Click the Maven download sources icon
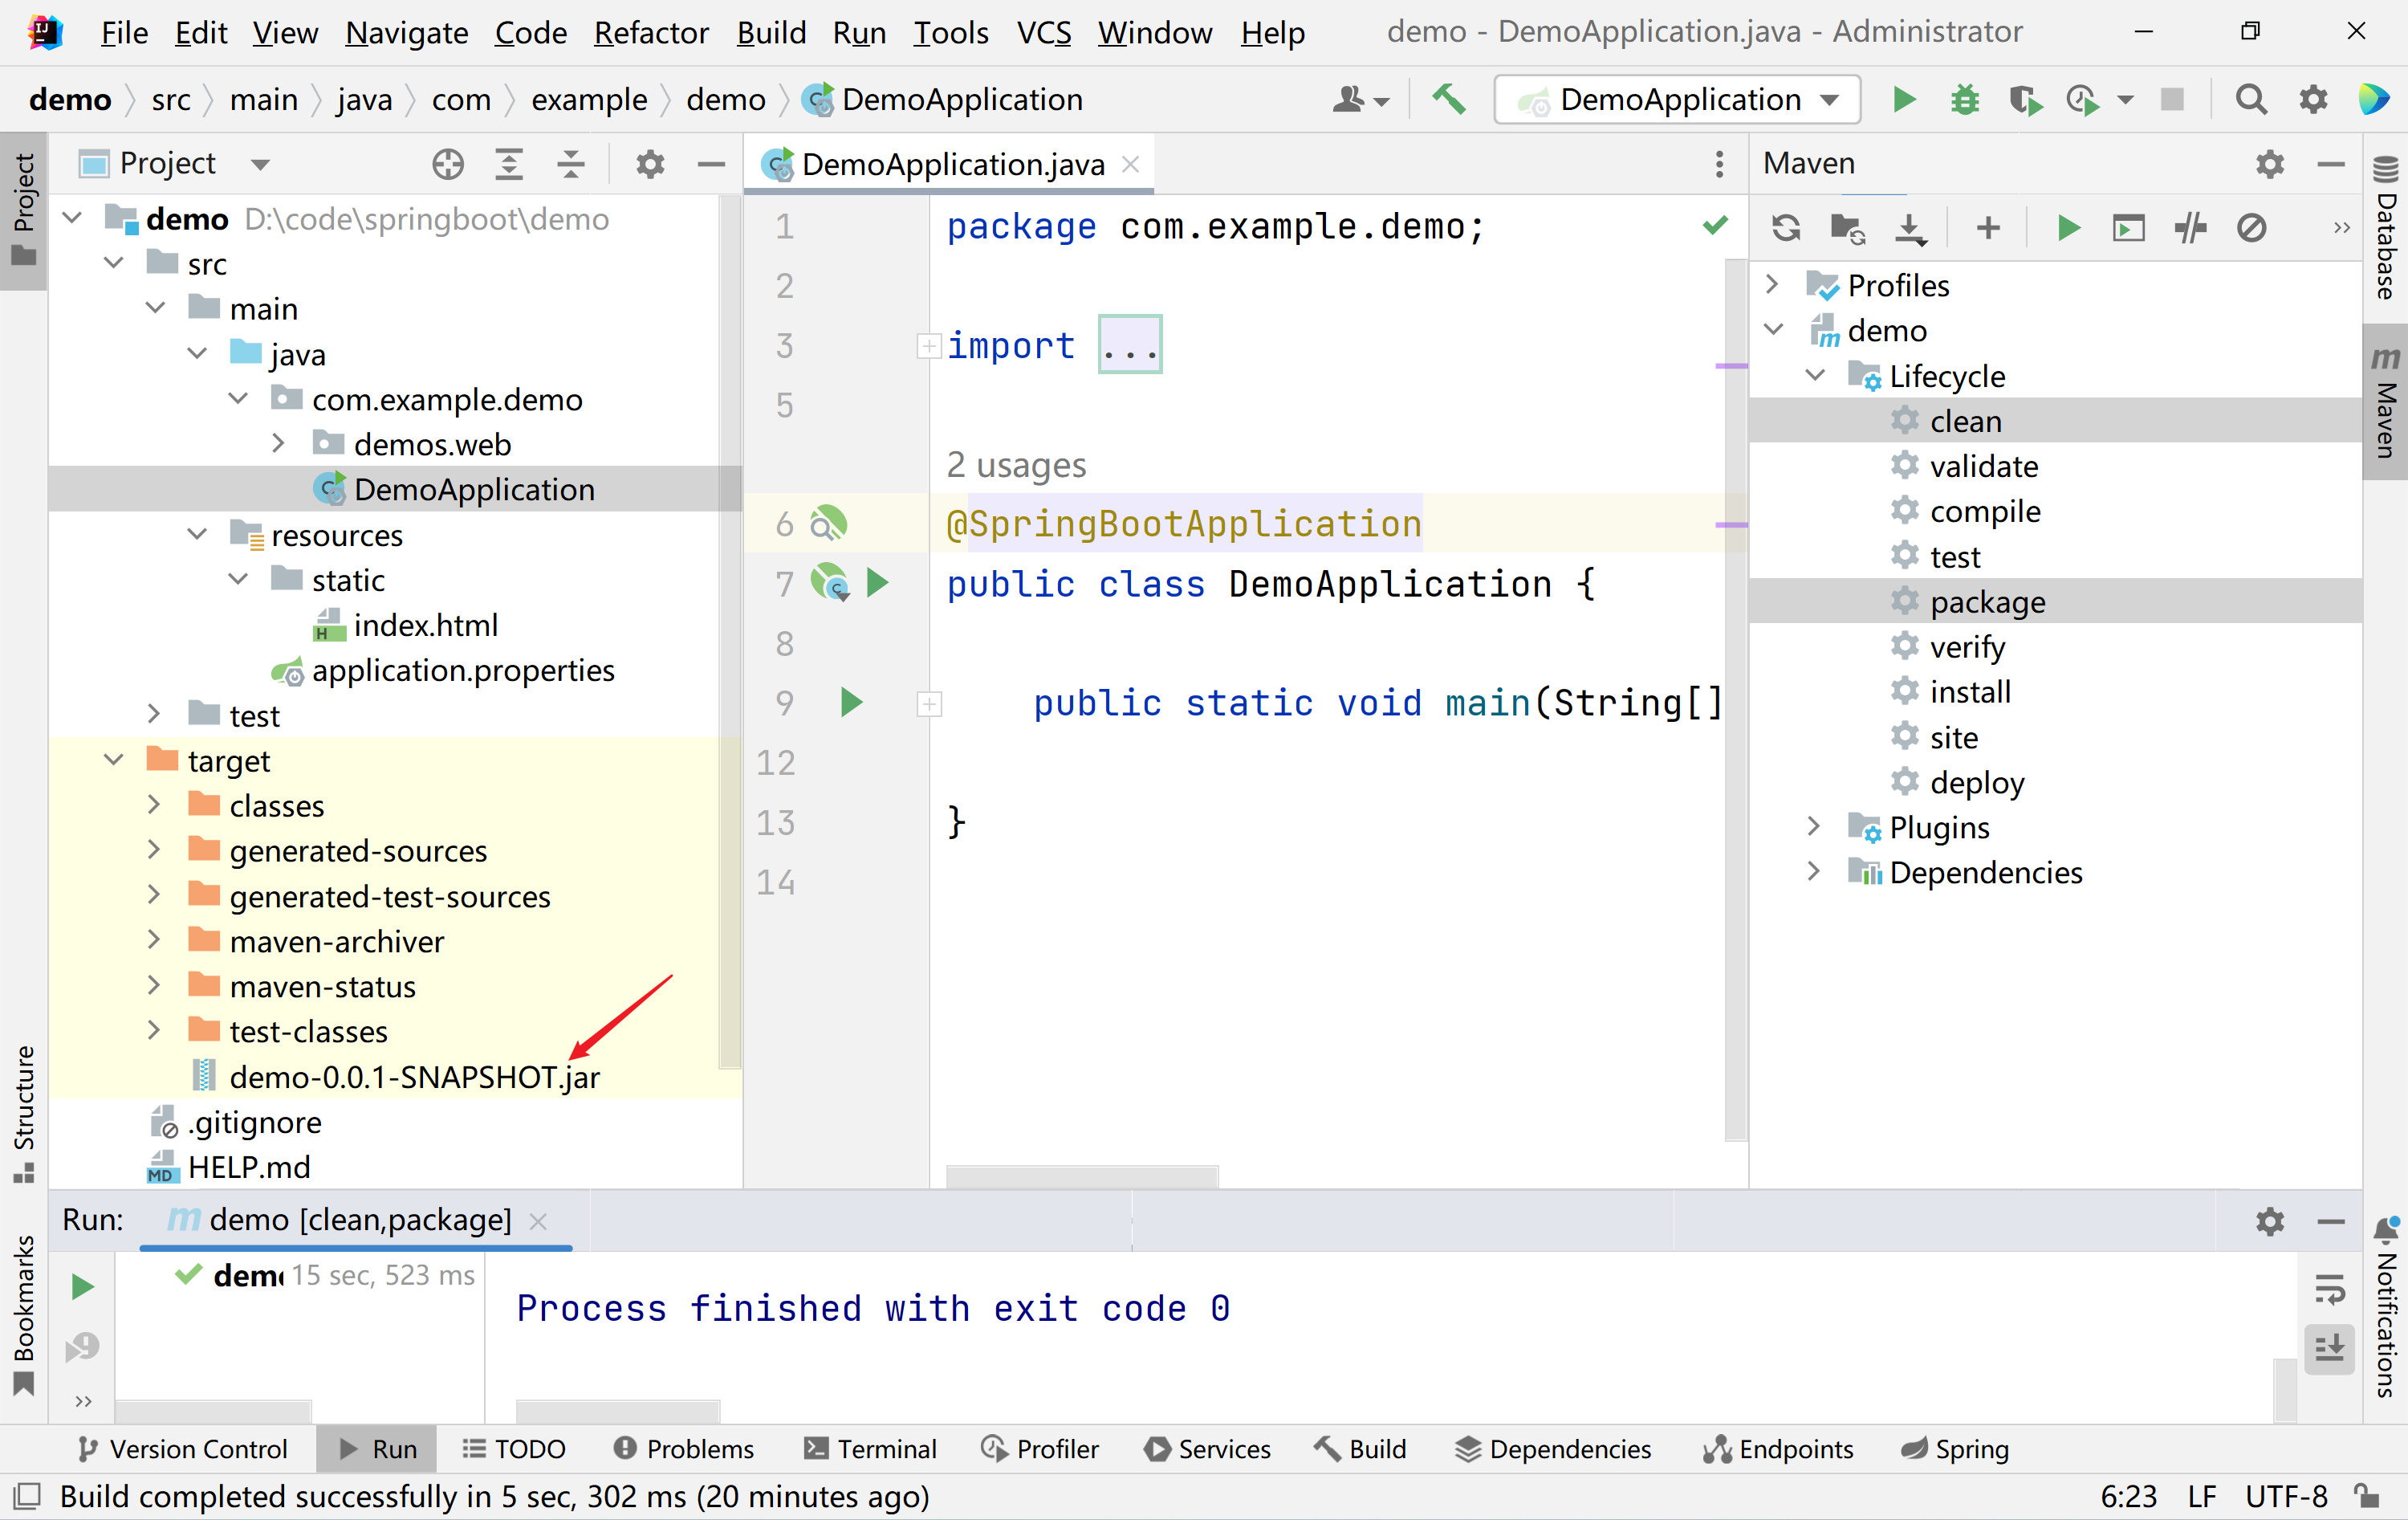Screen dimensions: 2408x1520 coord(1909,228)
